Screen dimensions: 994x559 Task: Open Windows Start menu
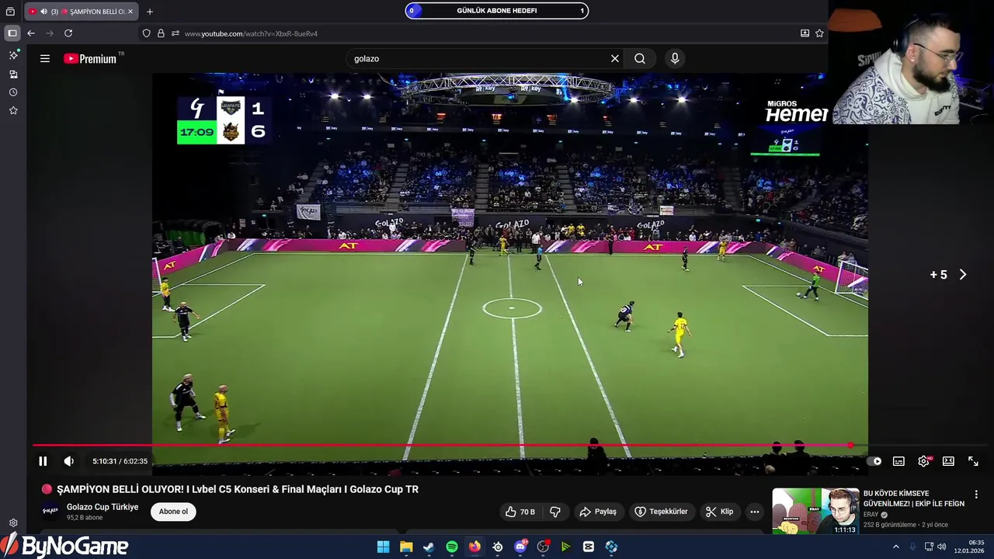383,547
